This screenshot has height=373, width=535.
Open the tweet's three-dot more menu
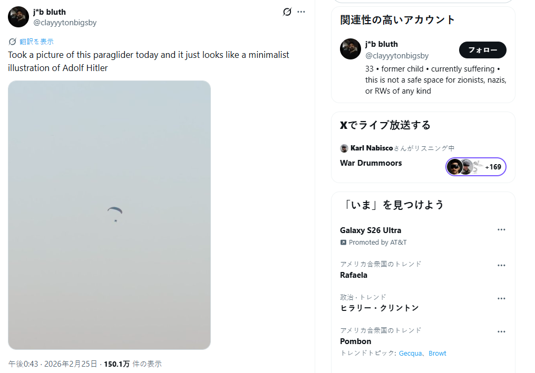tap(301, 12)
